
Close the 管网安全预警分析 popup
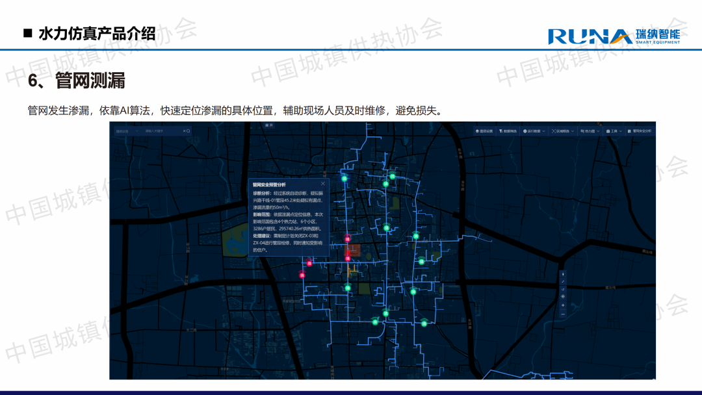point(323,184)
